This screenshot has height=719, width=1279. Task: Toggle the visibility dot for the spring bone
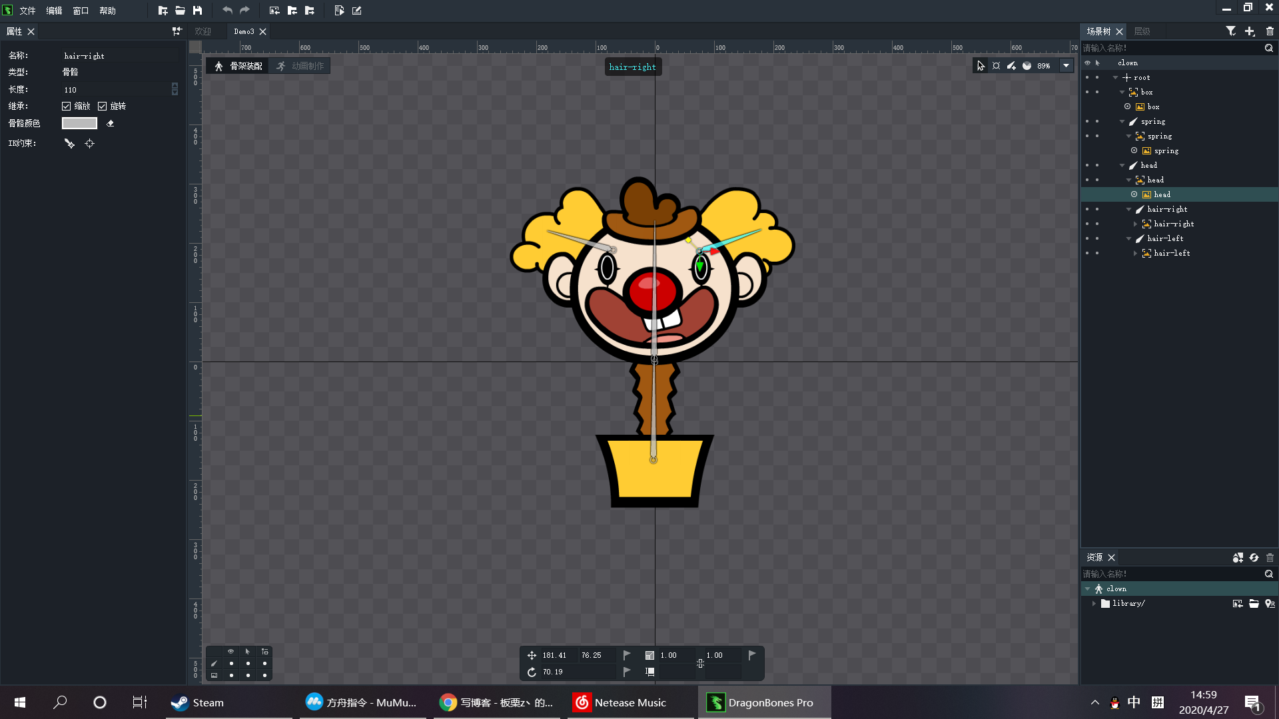pyautogui.click(x=1087, y=121)
